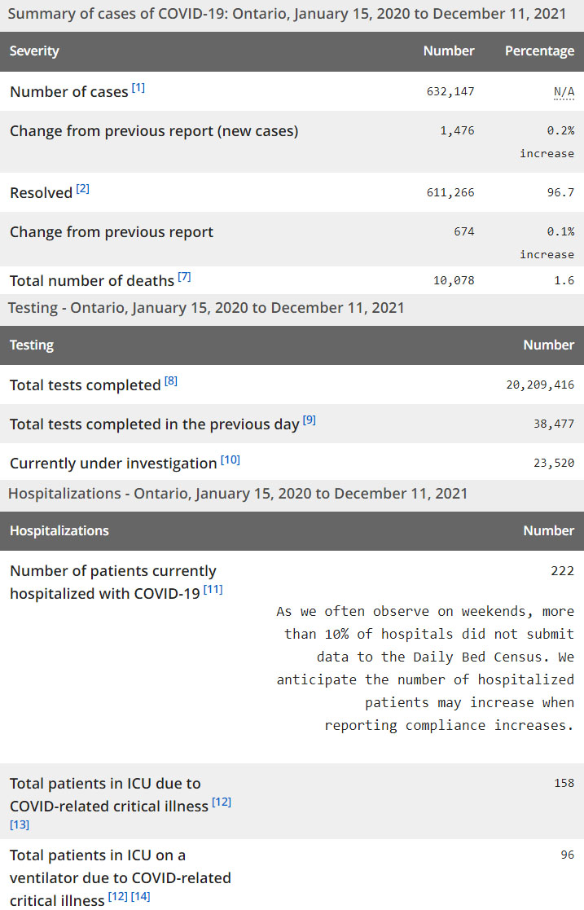Click the N/A abbreviation in Percentage column

click(x=564, y=92)
